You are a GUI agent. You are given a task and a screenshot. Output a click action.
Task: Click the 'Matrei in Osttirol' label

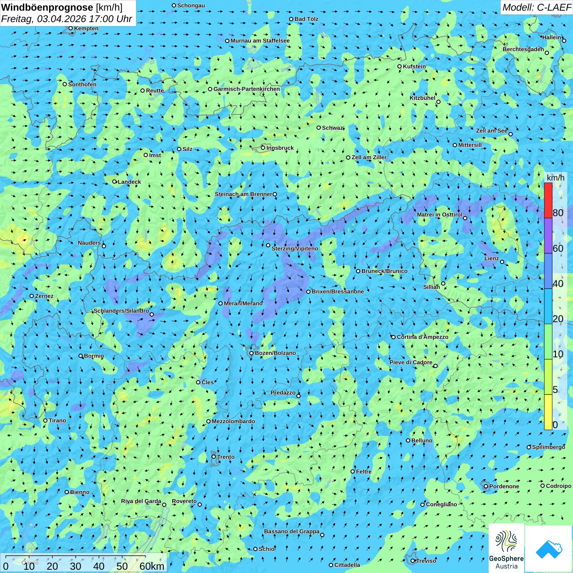pos(440,214)
